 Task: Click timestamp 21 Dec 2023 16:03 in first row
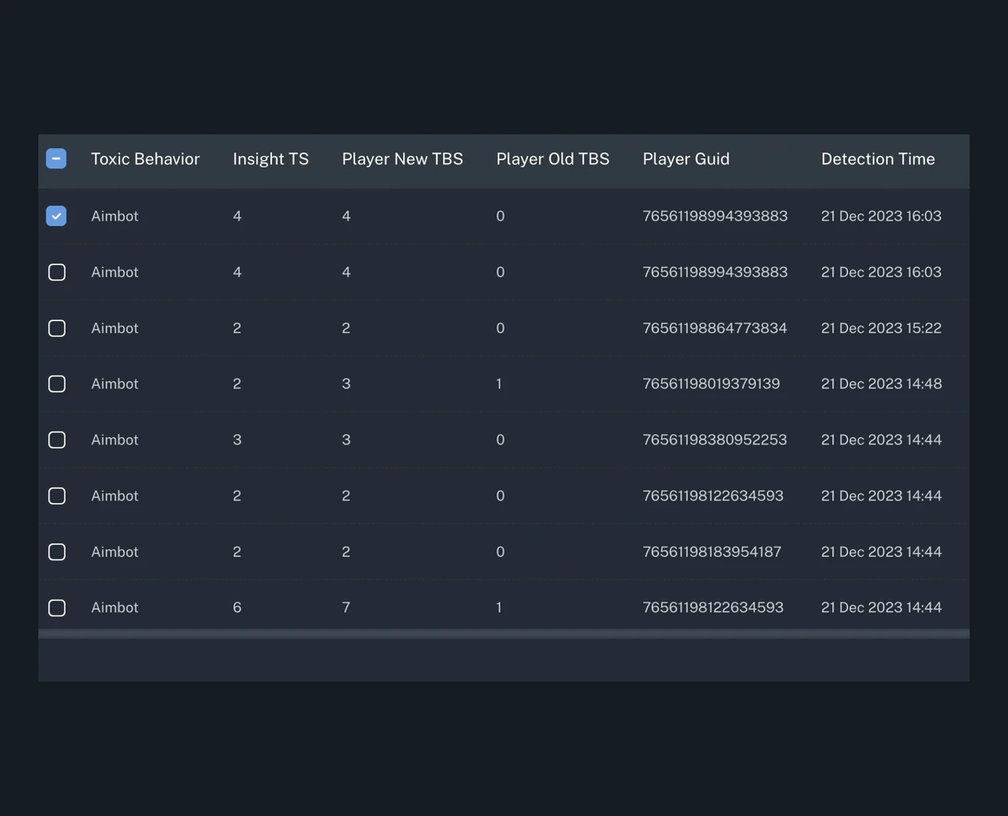click(x=881, y=216)
